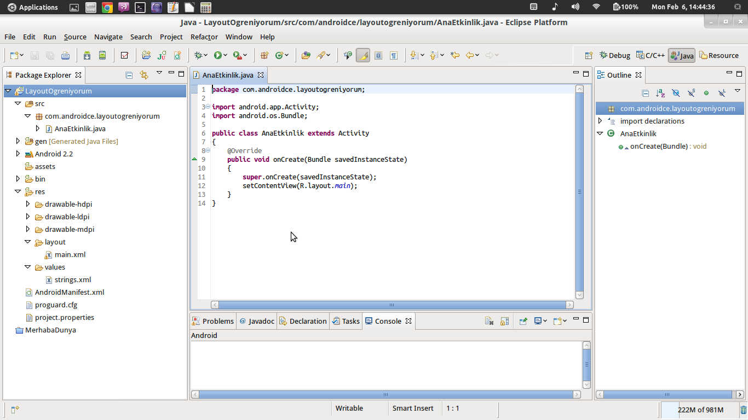Toggle Hide Fields in the Outline toolbar

676,93
